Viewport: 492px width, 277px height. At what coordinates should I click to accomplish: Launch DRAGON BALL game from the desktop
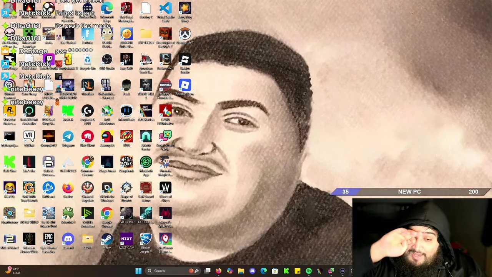[x=126, y=38]
